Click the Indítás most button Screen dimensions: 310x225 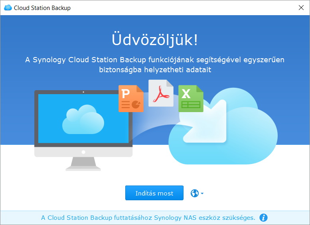click(x=154, y=193)
